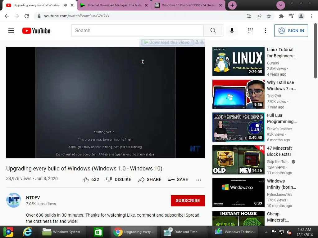Click the YouTube search input field

138,31
